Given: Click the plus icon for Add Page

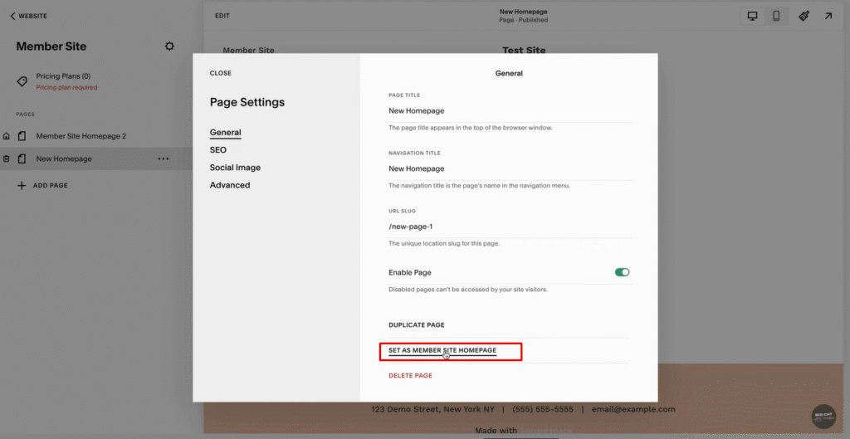Looking at the screenshot, I should point(22,185).
